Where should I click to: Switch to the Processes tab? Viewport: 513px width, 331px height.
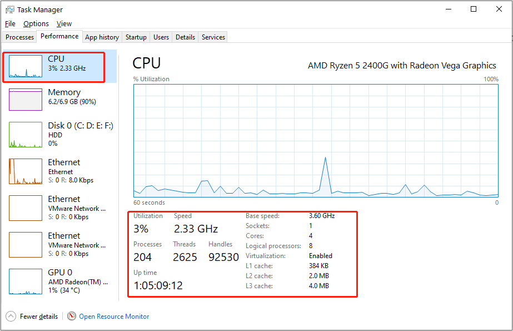19,37
